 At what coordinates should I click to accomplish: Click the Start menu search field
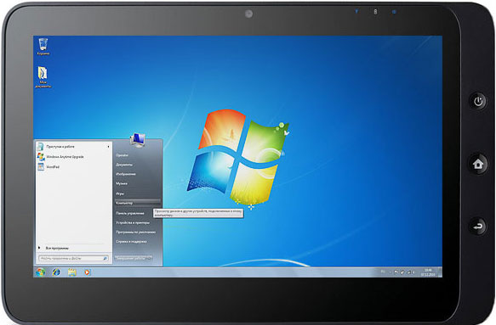point(74,259)
